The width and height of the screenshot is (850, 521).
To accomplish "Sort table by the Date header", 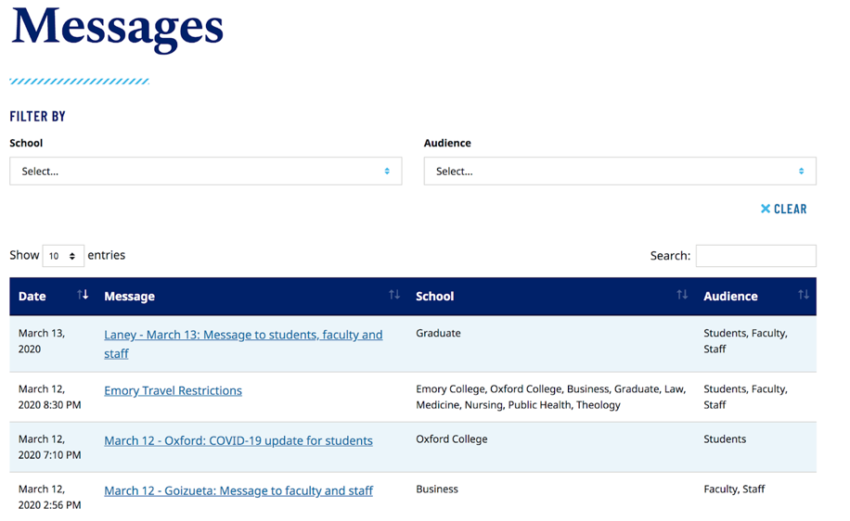I will pyautogui.click(x=32, y=297).
